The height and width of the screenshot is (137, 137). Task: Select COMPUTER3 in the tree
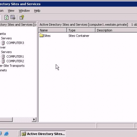pos(15,43)
